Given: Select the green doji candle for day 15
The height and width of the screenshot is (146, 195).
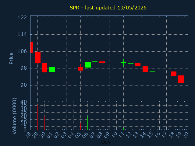Looking at the screenshot, I should 152,72.
